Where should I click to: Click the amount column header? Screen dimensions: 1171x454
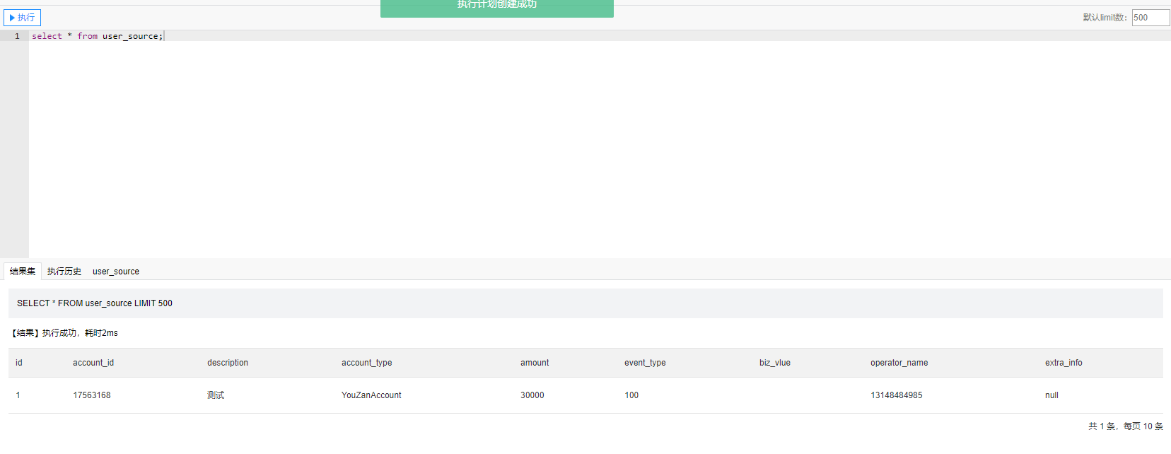535,363
